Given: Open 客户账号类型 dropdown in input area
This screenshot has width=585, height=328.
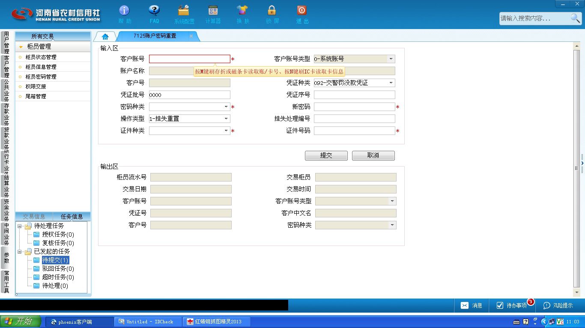Looking at the screenshot, I should [391, 59].
